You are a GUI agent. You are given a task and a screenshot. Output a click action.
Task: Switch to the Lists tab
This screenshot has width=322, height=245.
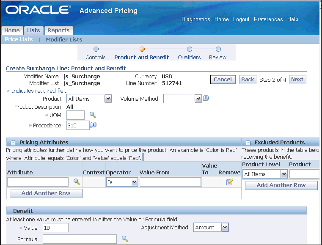point(33,30)
